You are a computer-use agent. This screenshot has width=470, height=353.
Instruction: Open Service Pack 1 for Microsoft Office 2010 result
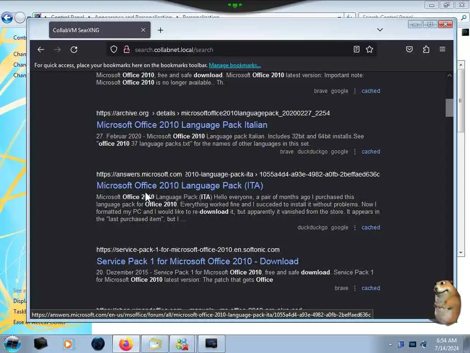pos(197,261)
